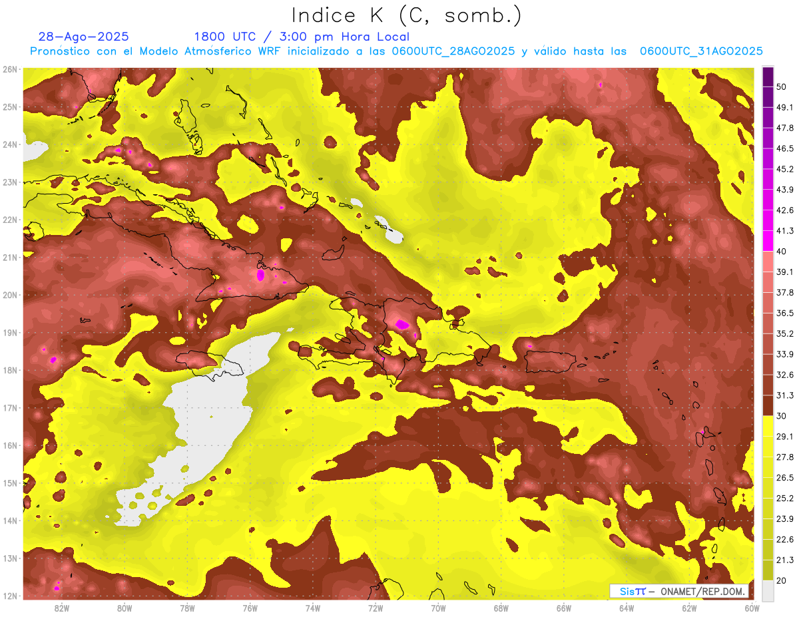
Task: Click the "14N" latitude label
Action: [x=10, y=520]
